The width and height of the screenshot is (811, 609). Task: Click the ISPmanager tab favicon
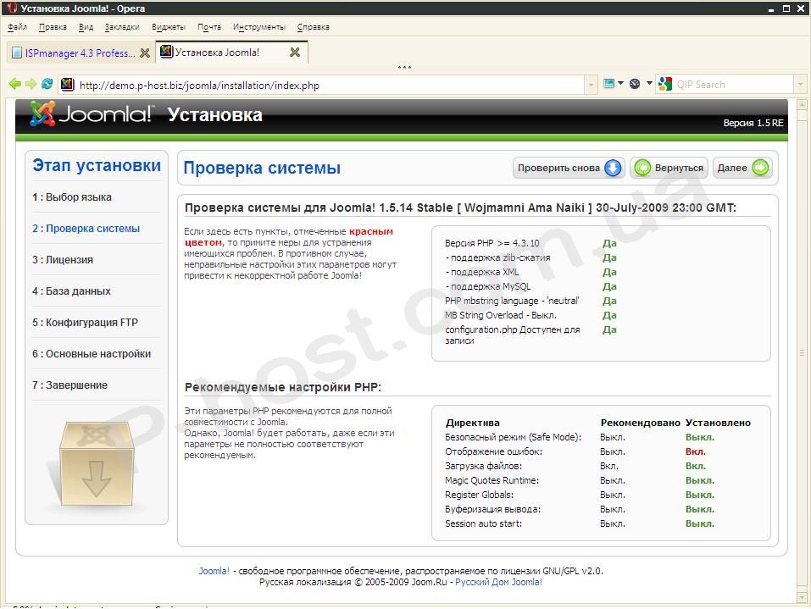point(17,53)
